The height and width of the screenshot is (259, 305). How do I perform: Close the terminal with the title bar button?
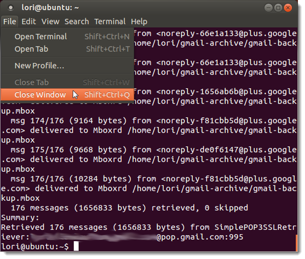[288, 8]
